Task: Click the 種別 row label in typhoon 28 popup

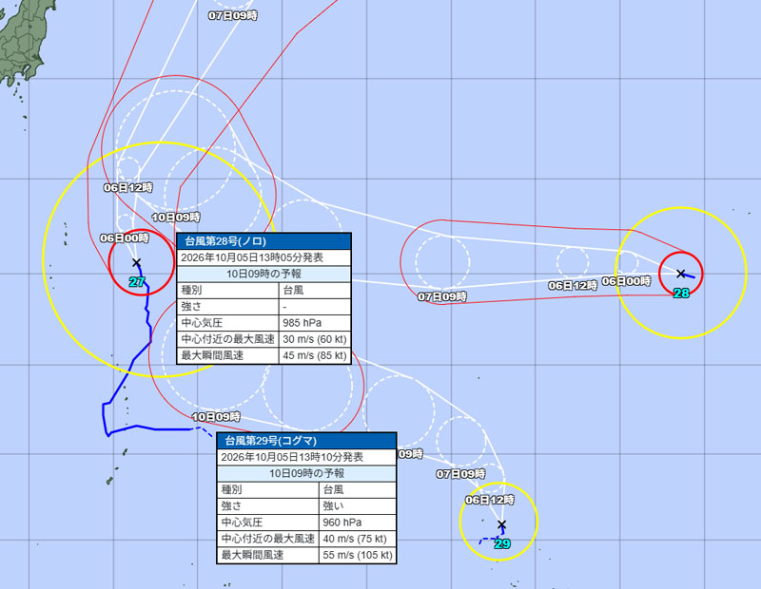Action: point(191,291)
